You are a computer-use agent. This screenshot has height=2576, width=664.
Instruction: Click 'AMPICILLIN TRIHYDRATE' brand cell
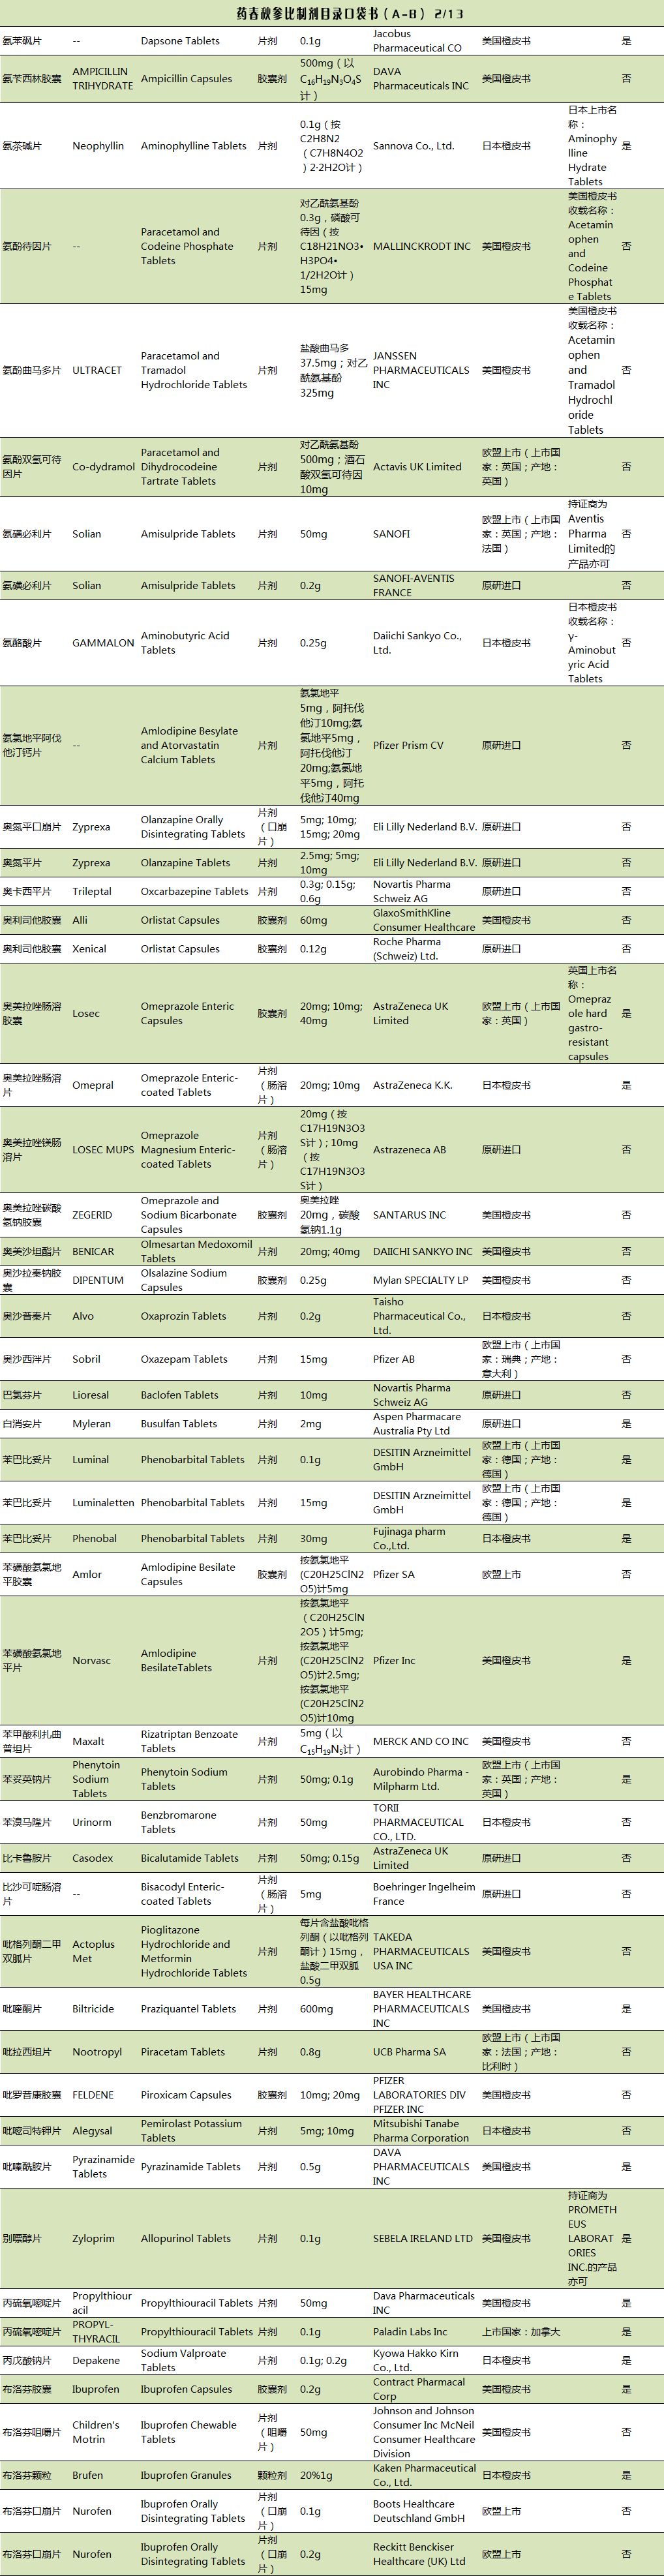click(x=102, y=79)
